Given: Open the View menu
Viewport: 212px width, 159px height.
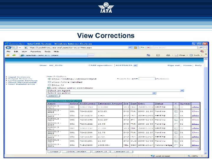Looking at the screenshot, I should (x=24, y=51).
